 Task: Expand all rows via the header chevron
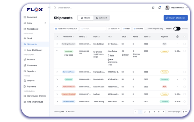[x=57, y=37]
